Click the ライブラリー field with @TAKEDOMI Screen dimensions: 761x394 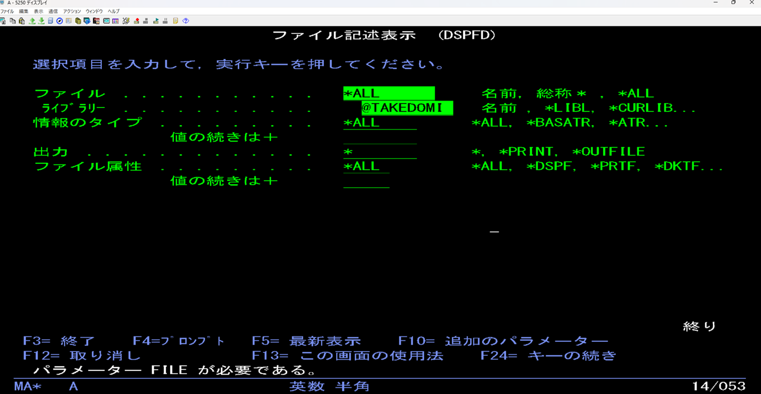tap(407, 108)
